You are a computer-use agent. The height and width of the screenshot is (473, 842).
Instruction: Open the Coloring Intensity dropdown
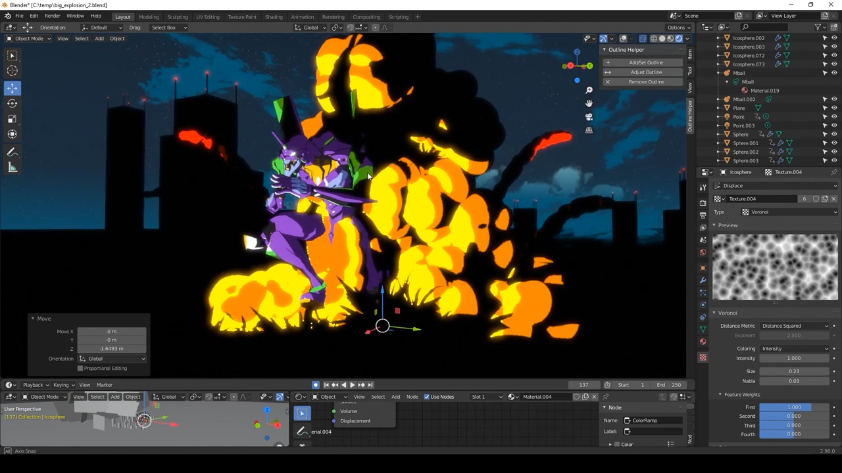795,349
